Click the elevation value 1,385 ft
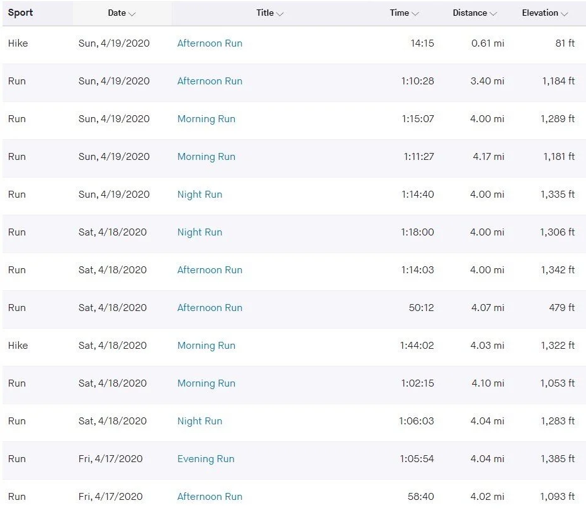Viewport: 586px width, 515px height. pos(558,459)
